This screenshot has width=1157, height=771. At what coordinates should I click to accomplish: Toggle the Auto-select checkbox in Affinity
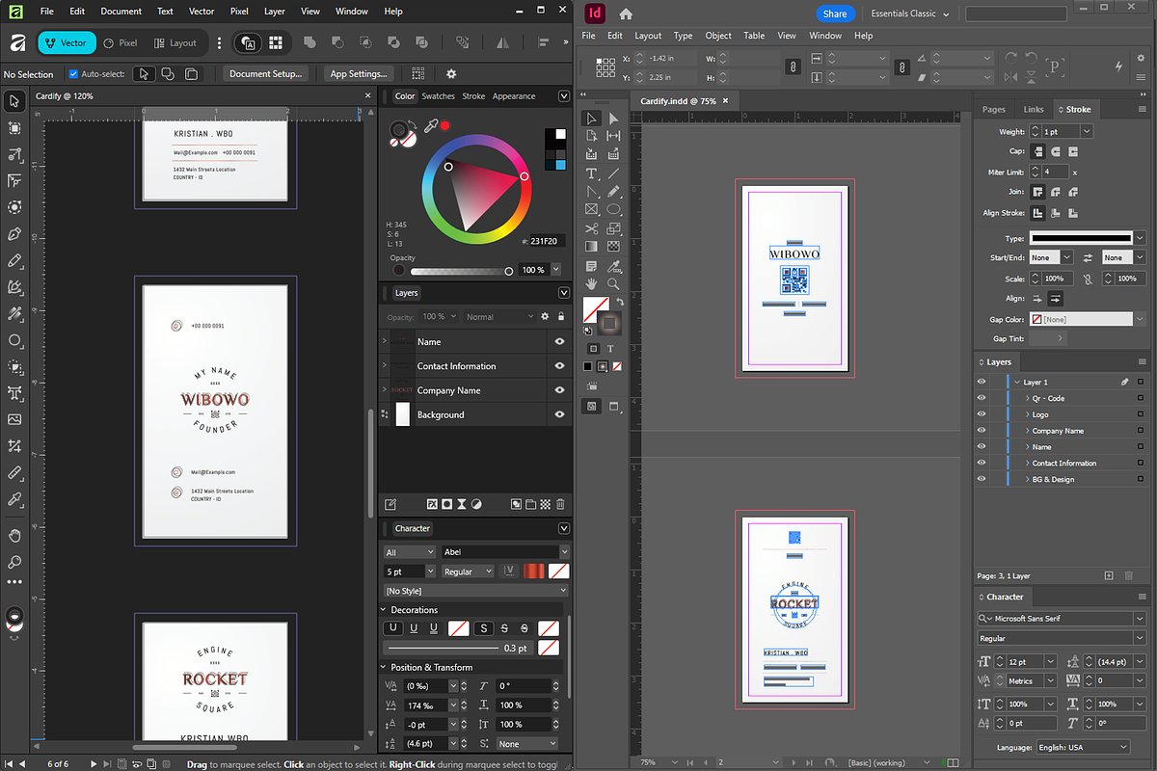point(73,73)
